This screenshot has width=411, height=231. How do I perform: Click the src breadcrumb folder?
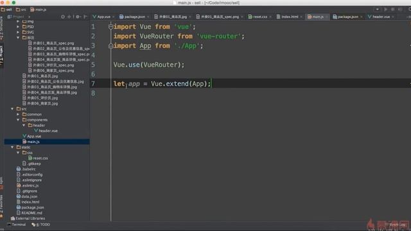(x=21, y=10)
